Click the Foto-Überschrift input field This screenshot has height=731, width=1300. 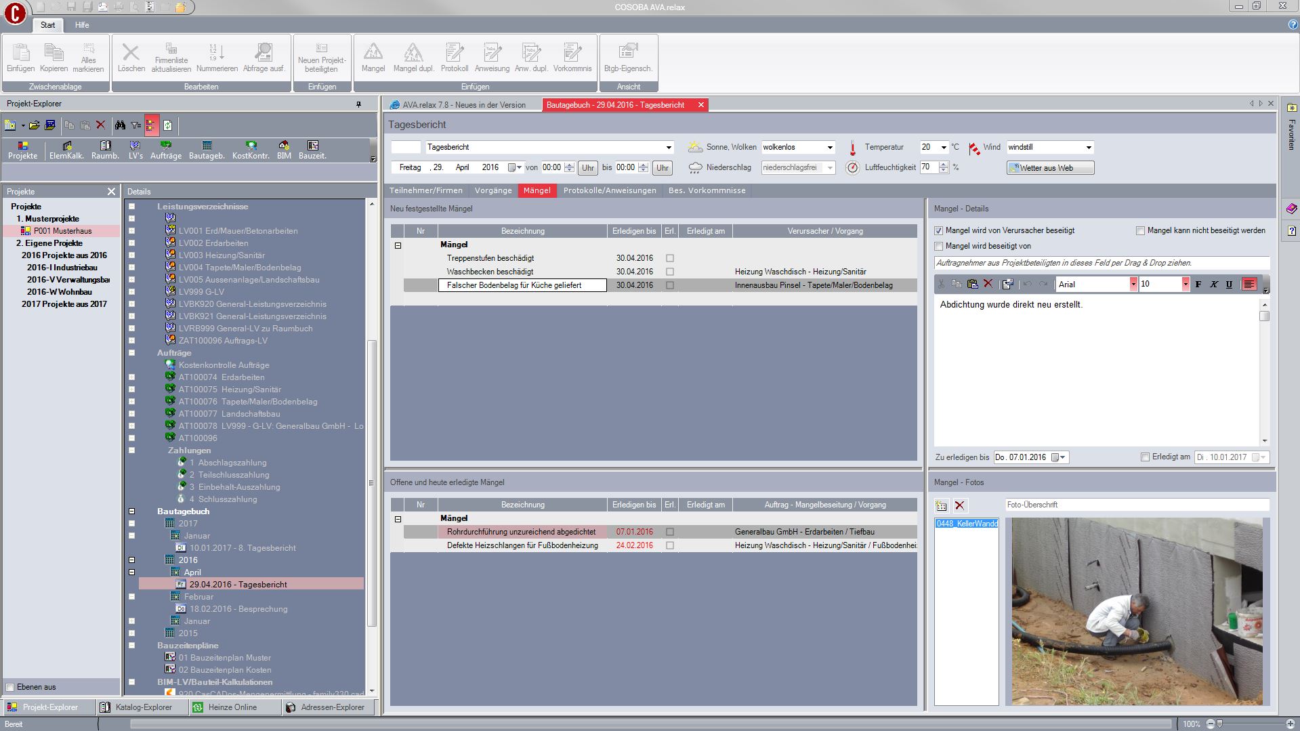[1136, 505]
